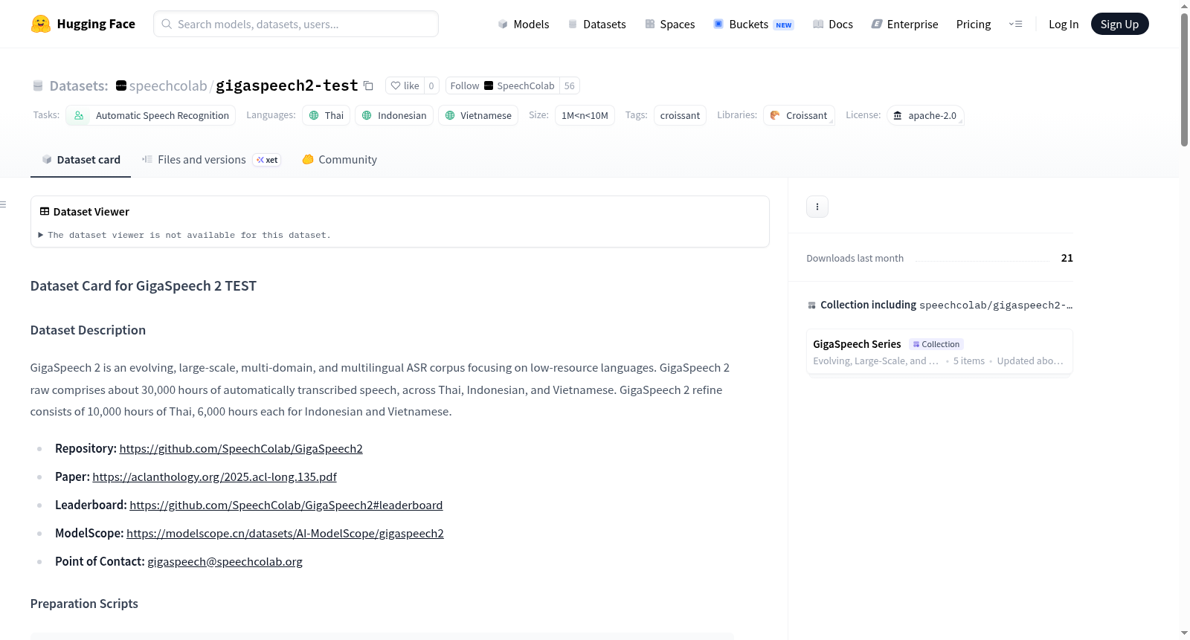Click the Hugging Face logo icon
The image size is (1190, 640).
(41, 24)
